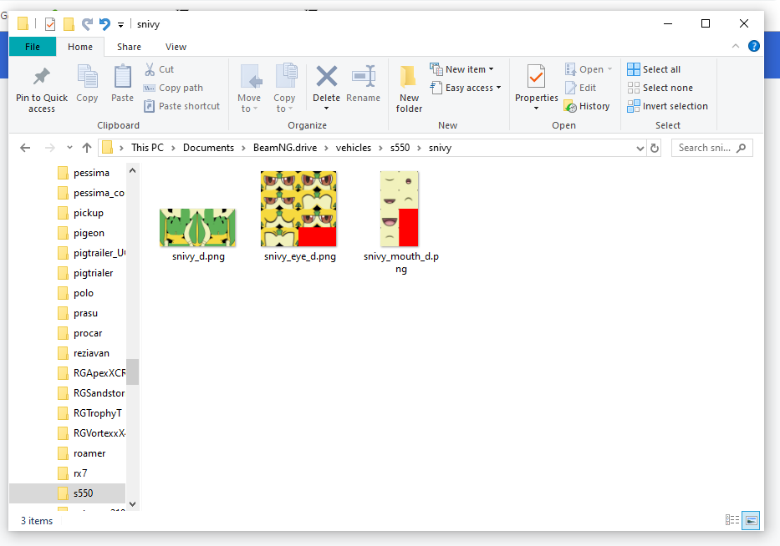Click the Copy ribbon icon

88,77
